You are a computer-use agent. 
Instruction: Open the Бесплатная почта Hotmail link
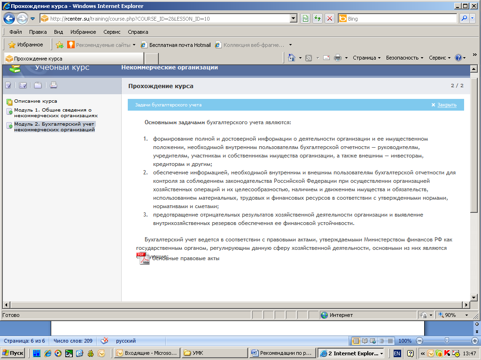coord(176,45)
